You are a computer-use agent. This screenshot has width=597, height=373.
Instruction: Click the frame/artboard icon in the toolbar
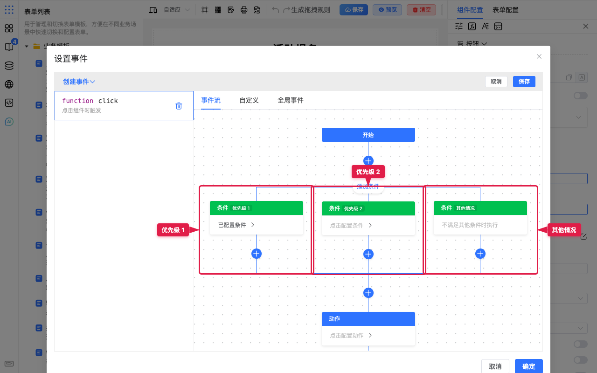(x=205, y=10)
